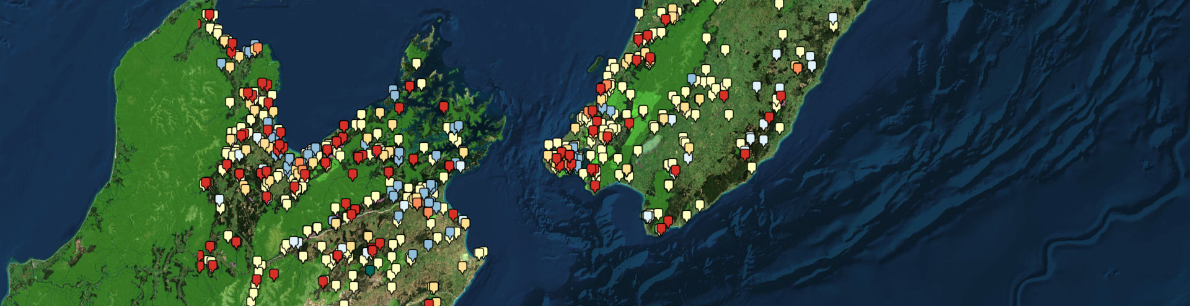Select the orange marker on the eastern North Island
Screen dimensions: 1190x306
click(x=797, y=67)
